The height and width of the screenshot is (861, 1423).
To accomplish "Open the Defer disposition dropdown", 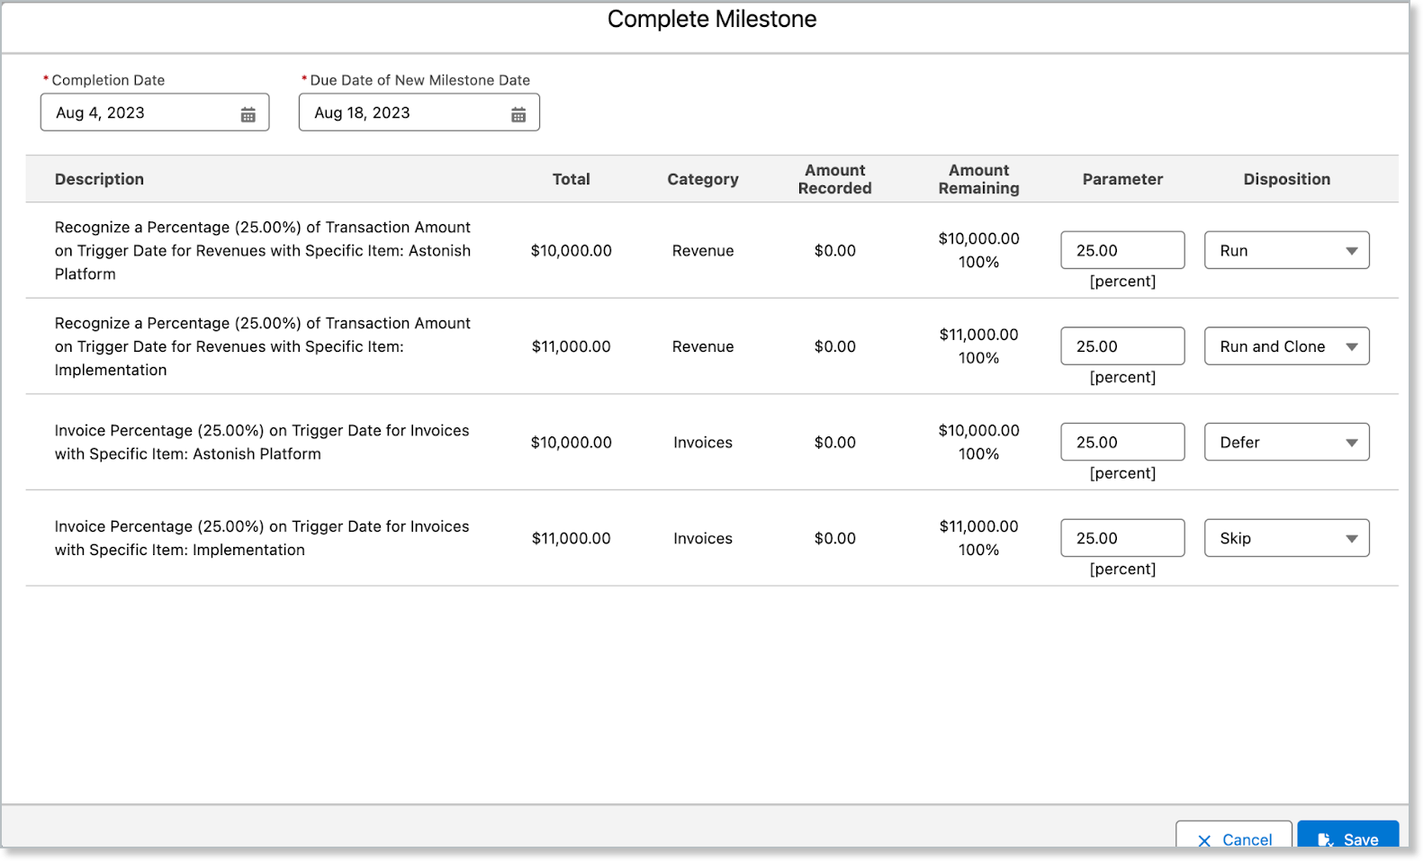I will click(x=1287, y=442).
